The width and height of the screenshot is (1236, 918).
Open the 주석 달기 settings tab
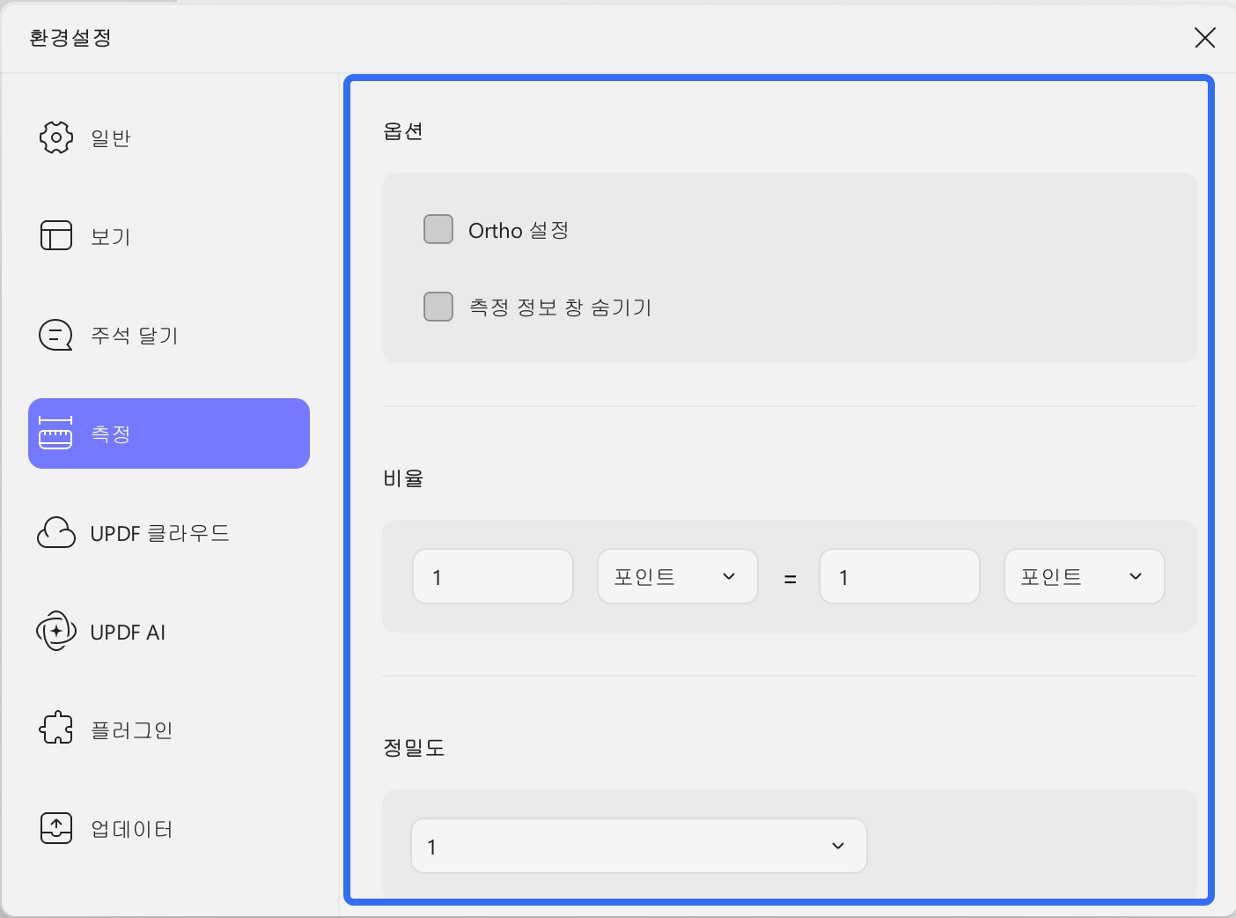(169, 335)
